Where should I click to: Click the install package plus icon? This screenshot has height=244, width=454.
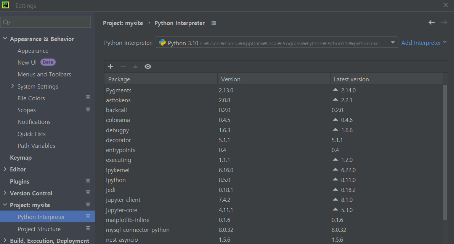tap(110, 67)
